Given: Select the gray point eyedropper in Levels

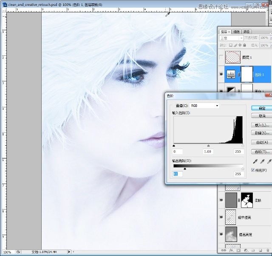Looking at the screenshot, I should click(x=262, y=161).
